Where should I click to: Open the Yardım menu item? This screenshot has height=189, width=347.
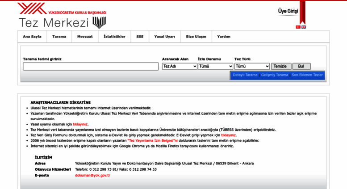coord(224,37)
